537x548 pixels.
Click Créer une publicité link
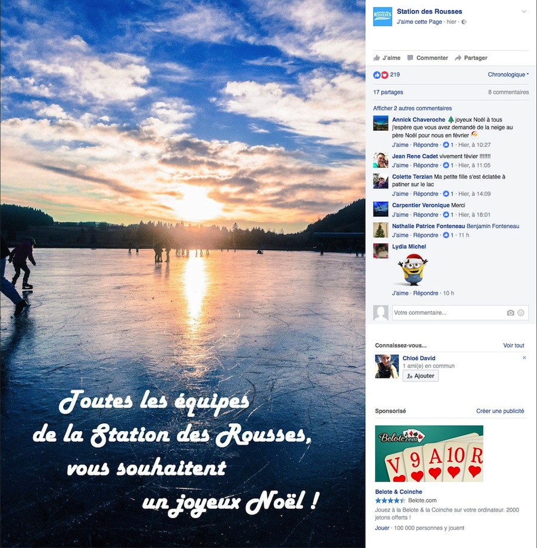[500, 411]
